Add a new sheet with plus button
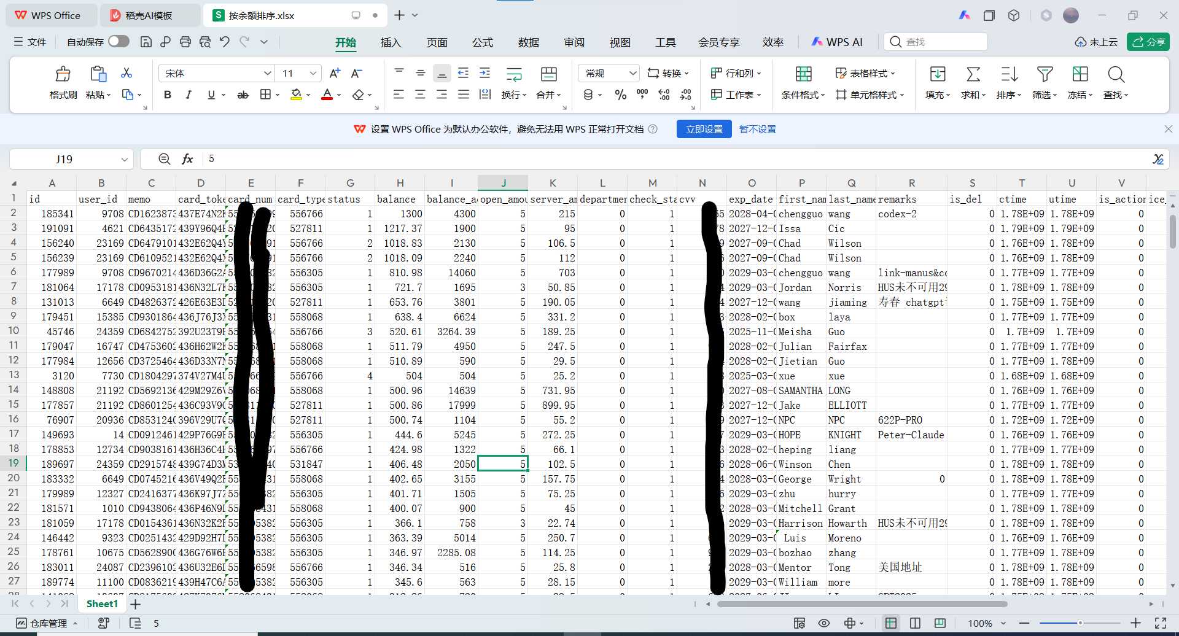This screenshot has height=636, width=1179. (x=136, y=604)
